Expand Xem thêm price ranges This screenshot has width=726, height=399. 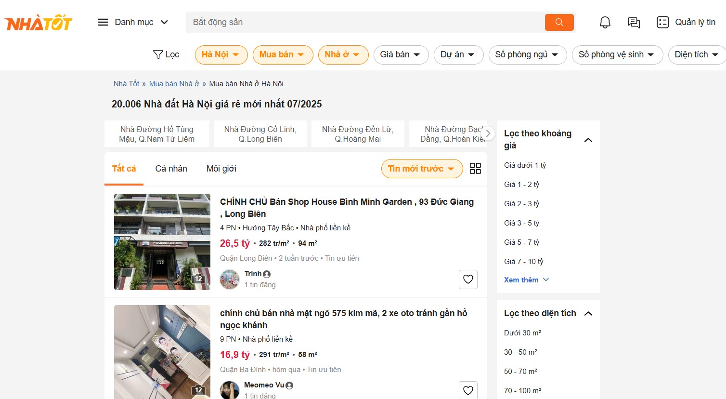[x=526, y=280]
